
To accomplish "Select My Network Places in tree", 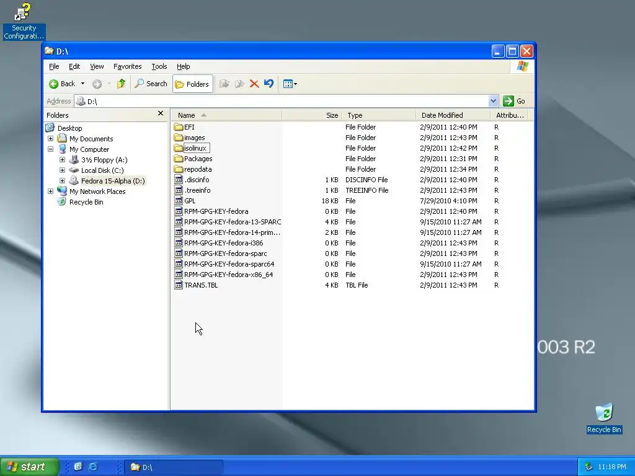I will tap(97, 192).
